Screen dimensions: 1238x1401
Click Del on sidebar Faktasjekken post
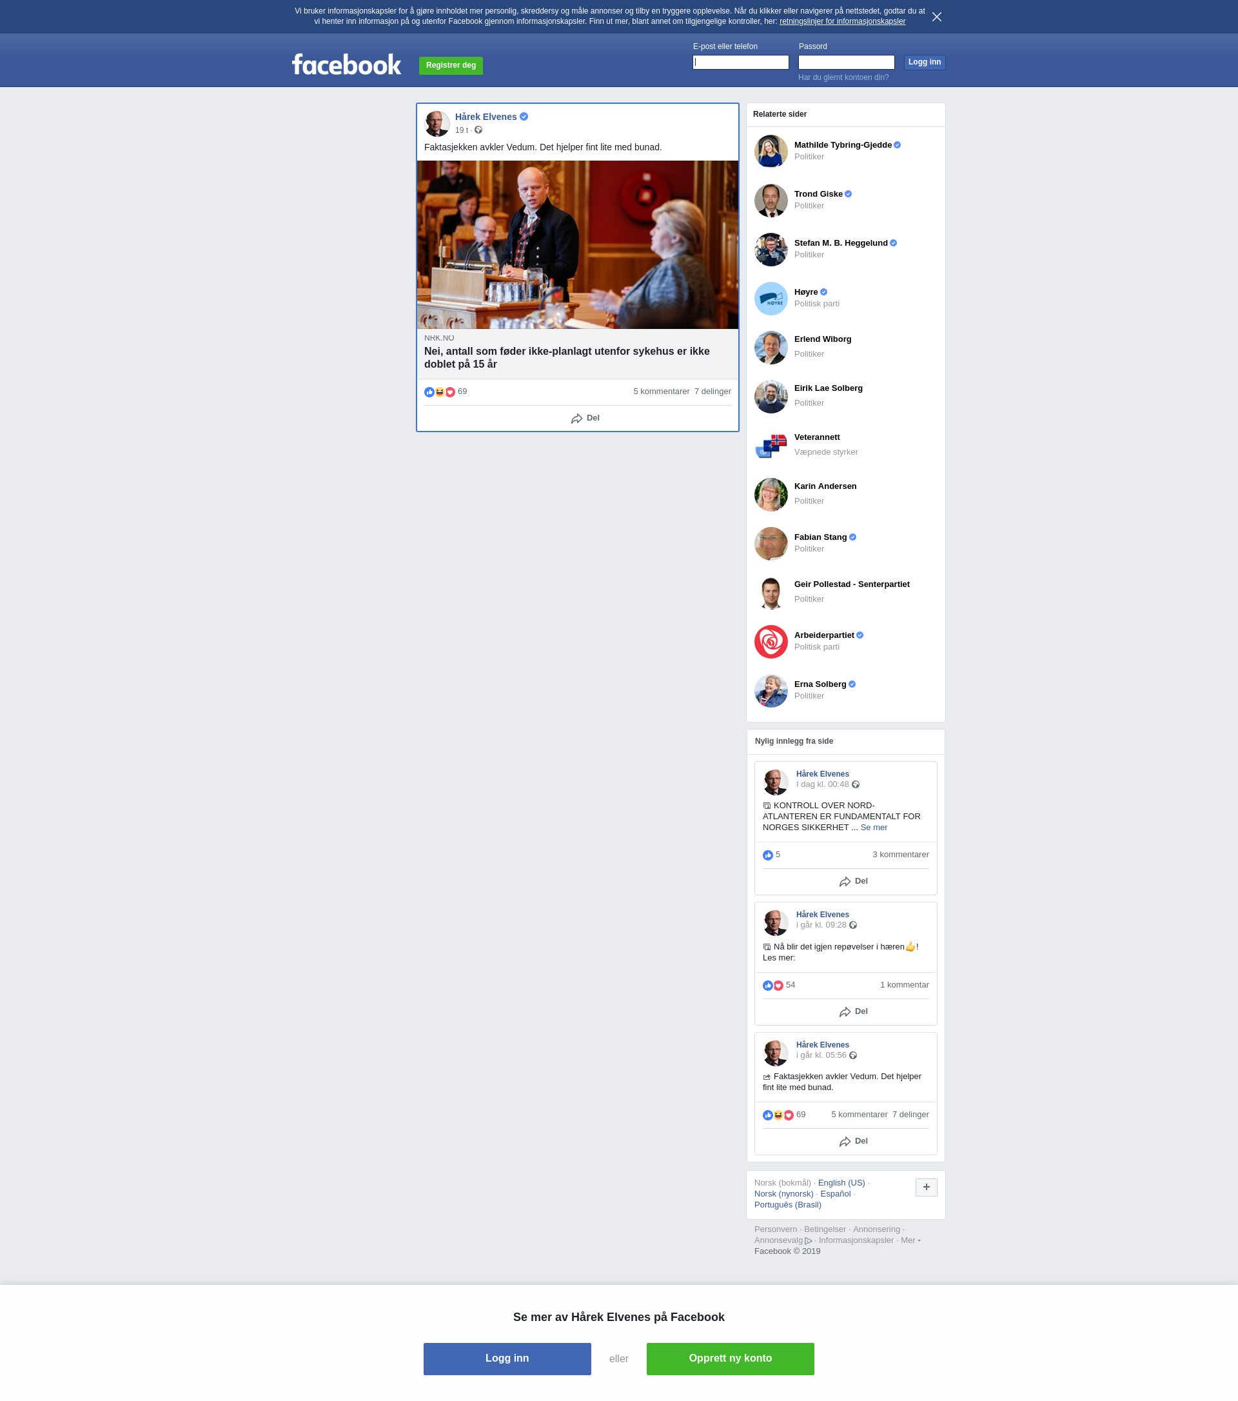[x=853, y=1141]
